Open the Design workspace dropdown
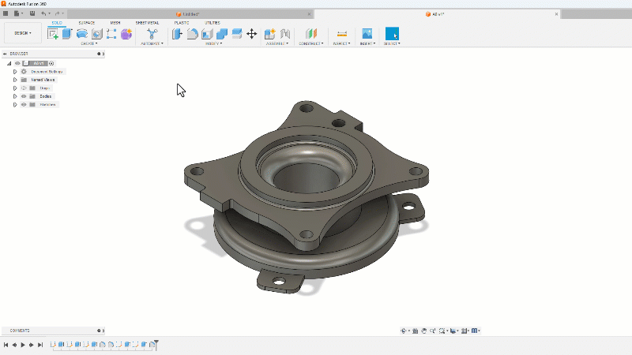The image size is (632, 355). tap(23, 33)
